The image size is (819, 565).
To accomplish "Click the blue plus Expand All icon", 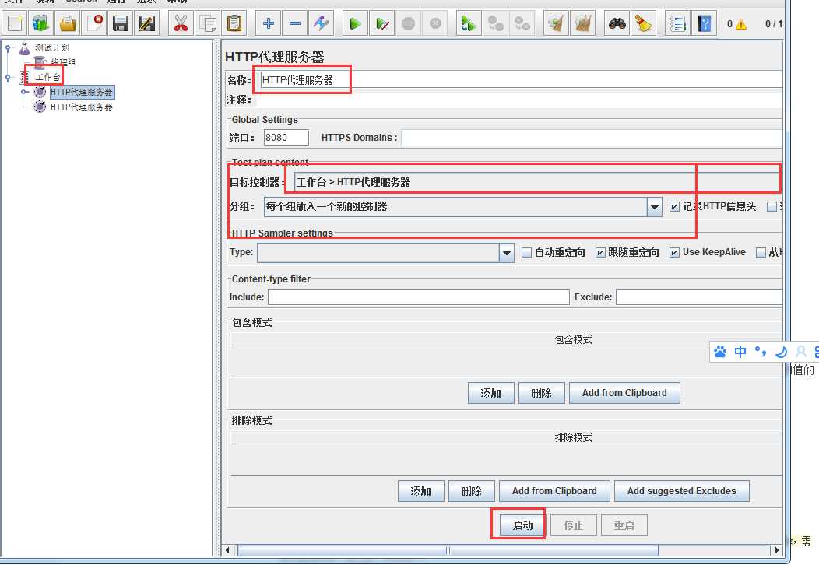I will pos(268,23).
